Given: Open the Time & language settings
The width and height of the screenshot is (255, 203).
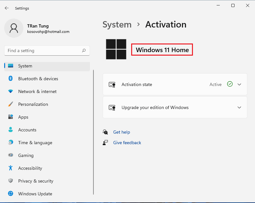Looking at the screenshot, I should pos(35,143).
